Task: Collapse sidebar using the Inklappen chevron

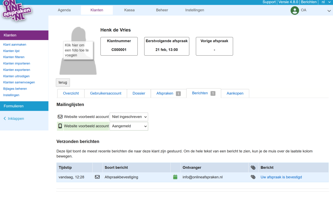Action: pos(5,118)
